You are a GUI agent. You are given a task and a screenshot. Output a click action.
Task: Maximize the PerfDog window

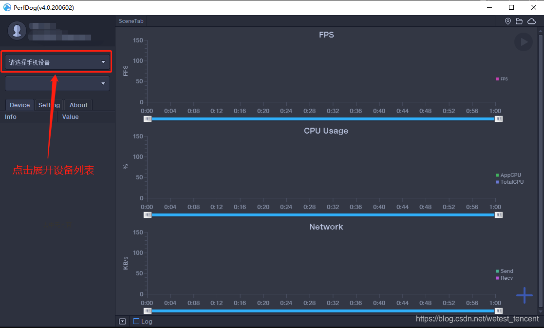tap(511, 7)
